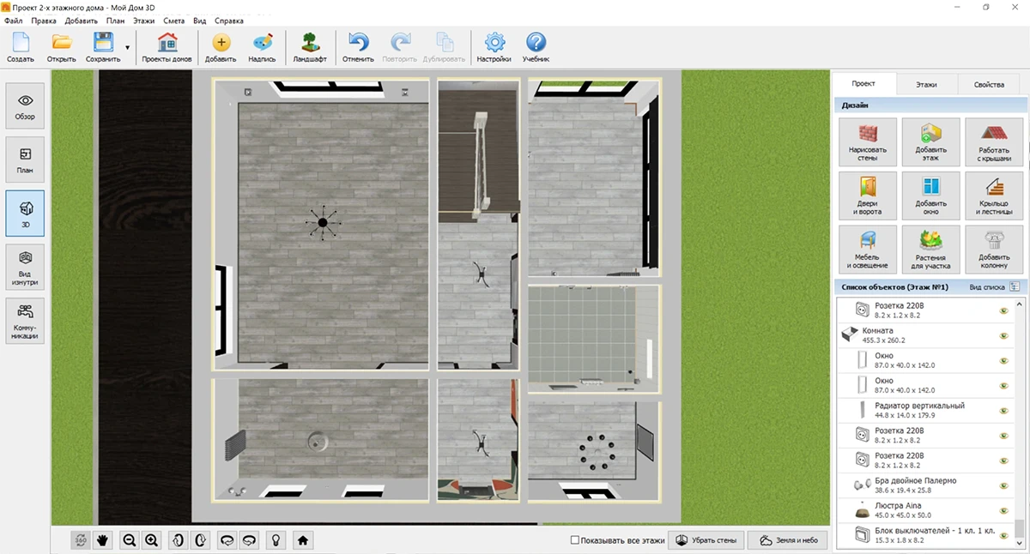Click Убрать стены button

(x=706, y=540)
